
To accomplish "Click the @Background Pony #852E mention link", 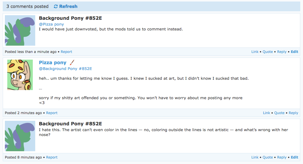I will pos(65,68).
